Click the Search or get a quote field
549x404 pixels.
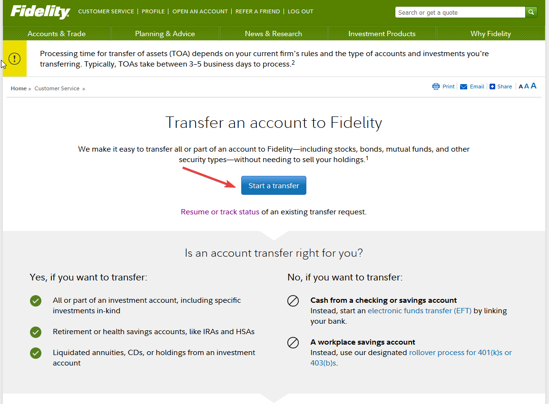point(460,12)
